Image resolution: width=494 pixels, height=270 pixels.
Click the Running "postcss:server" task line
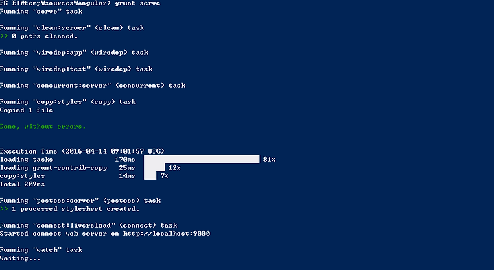click(x=80, y=201)
